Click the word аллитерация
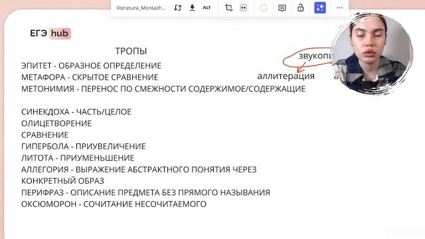This screenshot has width=425, height=239. 286,76
